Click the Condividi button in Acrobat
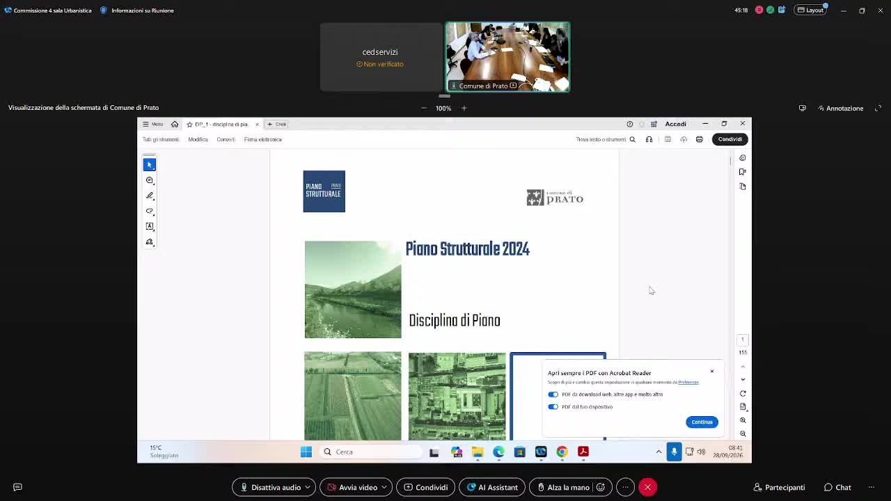 point(730,139)
